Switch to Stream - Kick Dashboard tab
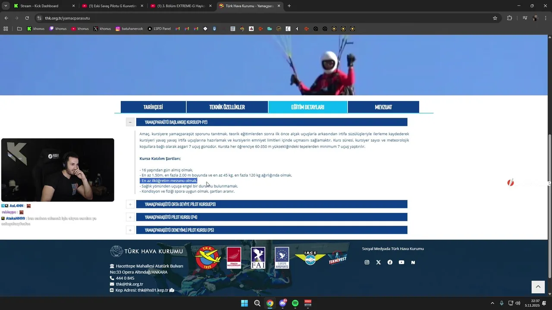 coord(44,6)
